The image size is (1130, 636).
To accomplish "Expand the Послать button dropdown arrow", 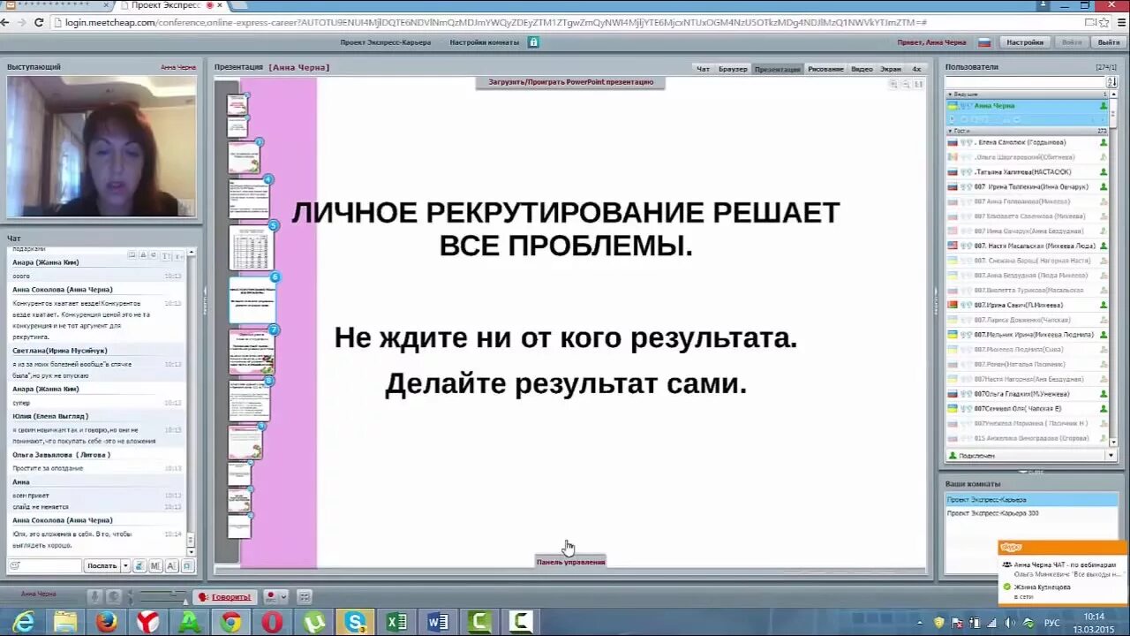I will [124, 565].
